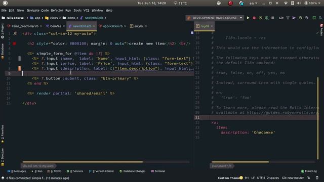Stop the running process
324x182 pixels.
click(x=273, y=18)
